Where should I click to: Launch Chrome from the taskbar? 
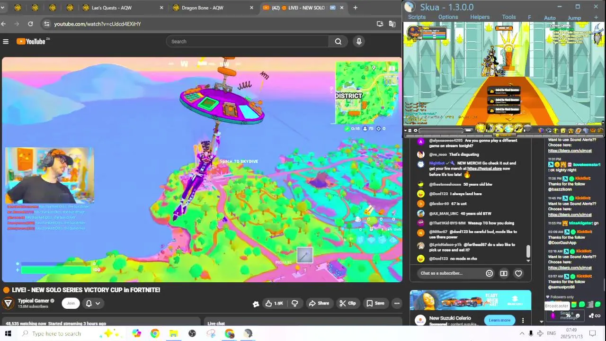tap(155, 333)
